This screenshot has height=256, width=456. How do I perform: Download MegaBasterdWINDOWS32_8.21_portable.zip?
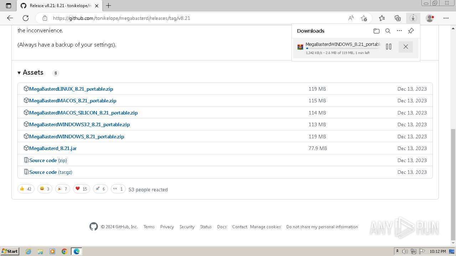[x=79, y=124]
